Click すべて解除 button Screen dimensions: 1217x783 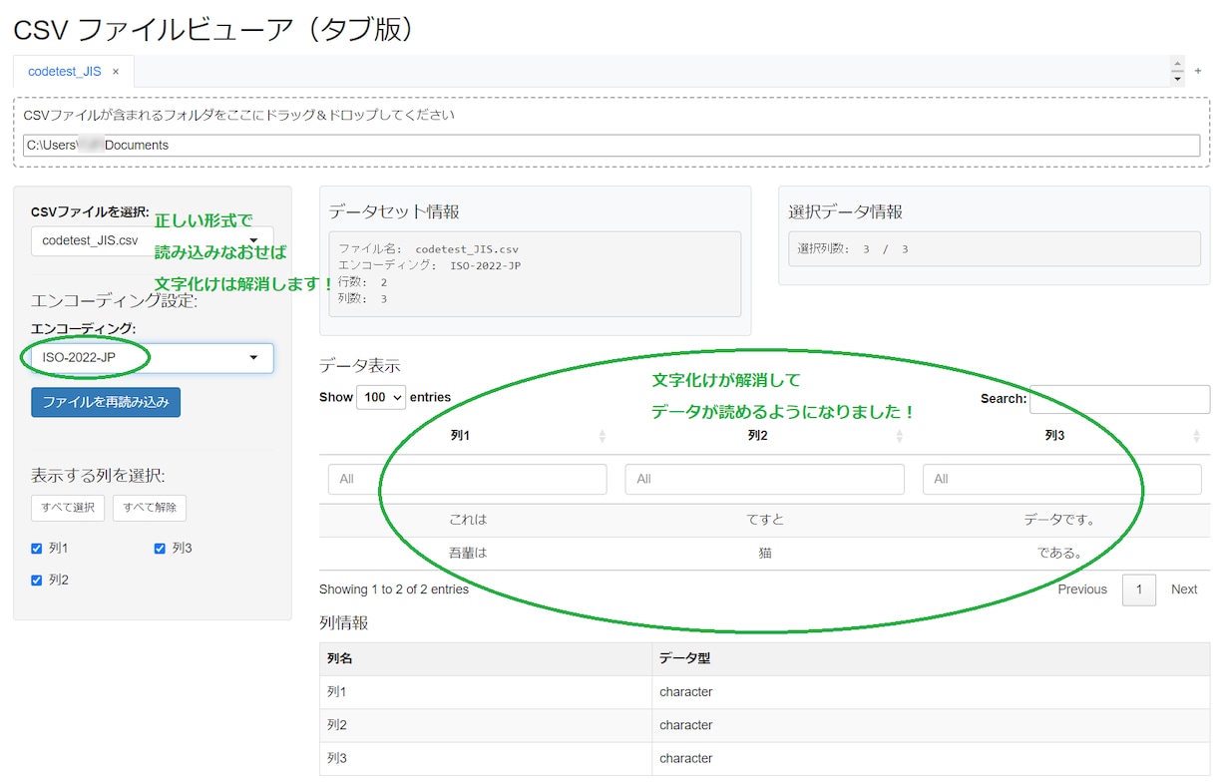(x=150, y=508)
